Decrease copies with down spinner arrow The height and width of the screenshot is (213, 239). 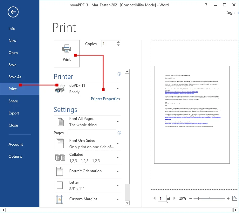118,45
